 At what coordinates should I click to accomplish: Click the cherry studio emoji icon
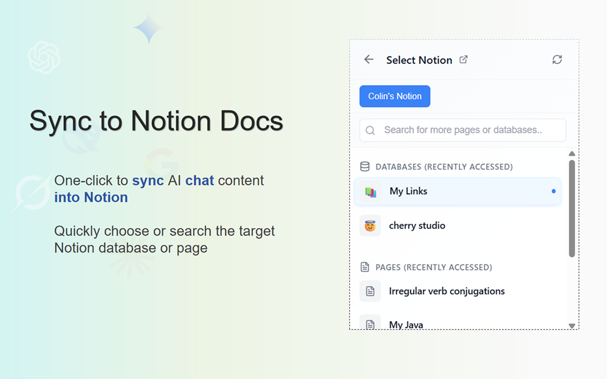[x=370, y=226]
